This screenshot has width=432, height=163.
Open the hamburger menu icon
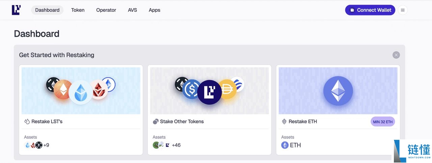coord(403,10)
